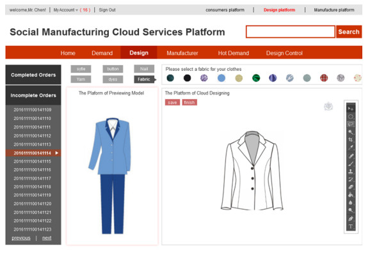Pick the beige fabric swatch
The width and height of the screenshot is (370, 253).
pyautogui.click(x=239, y=78)
